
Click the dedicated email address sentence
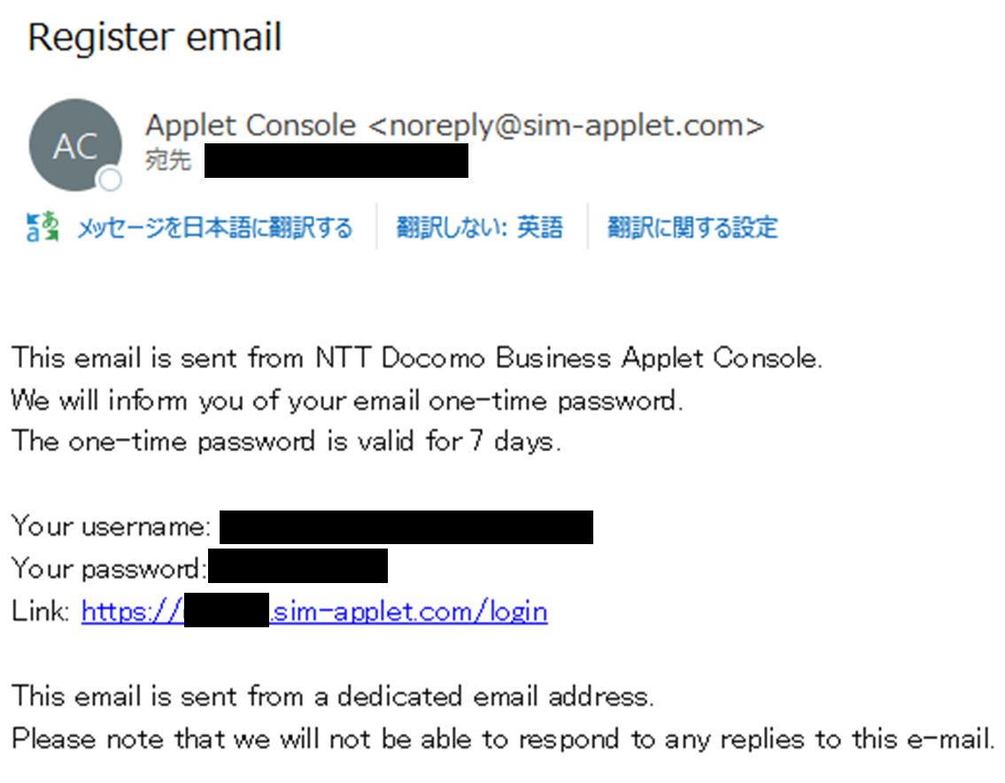coord(332,696)
